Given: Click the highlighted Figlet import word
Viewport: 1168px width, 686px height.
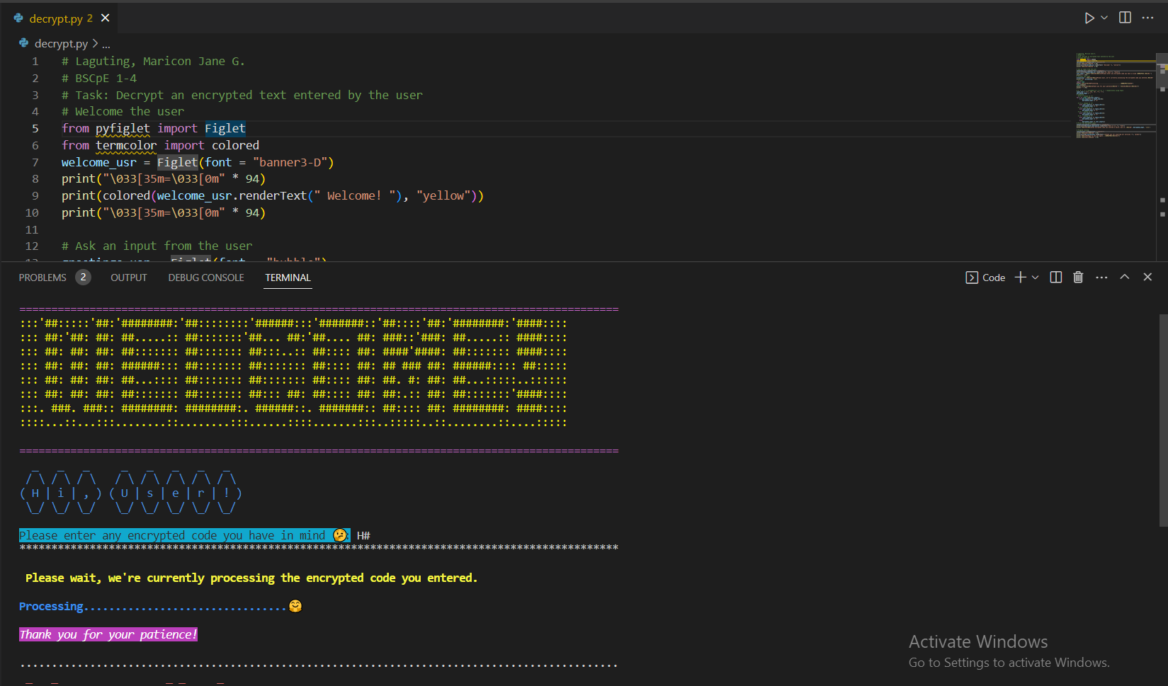Looking at the screenshot, I should (225, 128).
